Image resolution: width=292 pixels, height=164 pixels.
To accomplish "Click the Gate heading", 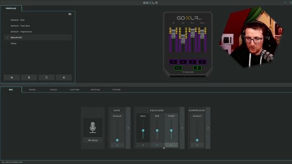I will pos(117,110).
